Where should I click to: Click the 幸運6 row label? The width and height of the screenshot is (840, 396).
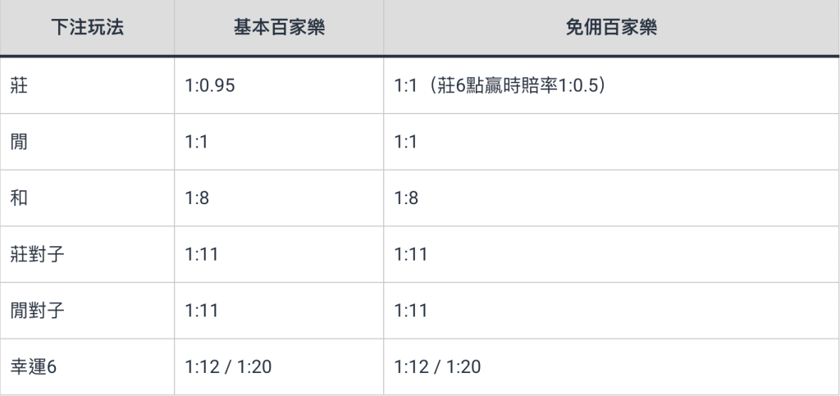[34, 366]
